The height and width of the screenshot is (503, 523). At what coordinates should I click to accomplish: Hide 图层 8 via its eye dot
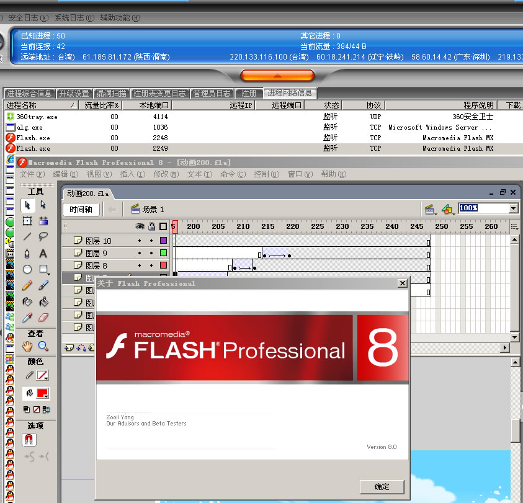pos(140,265)
